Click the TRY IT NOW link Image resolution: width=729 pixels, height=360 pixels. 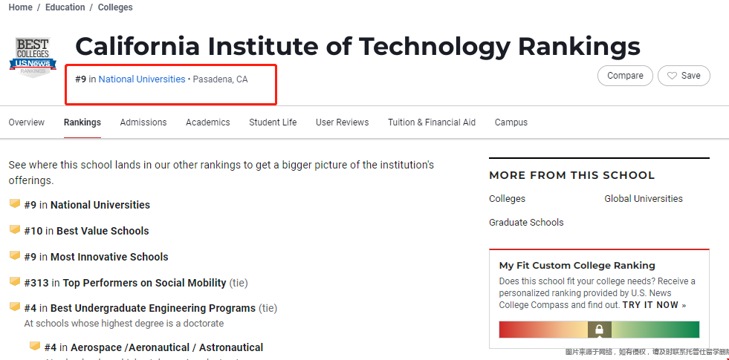pos(654,305)
